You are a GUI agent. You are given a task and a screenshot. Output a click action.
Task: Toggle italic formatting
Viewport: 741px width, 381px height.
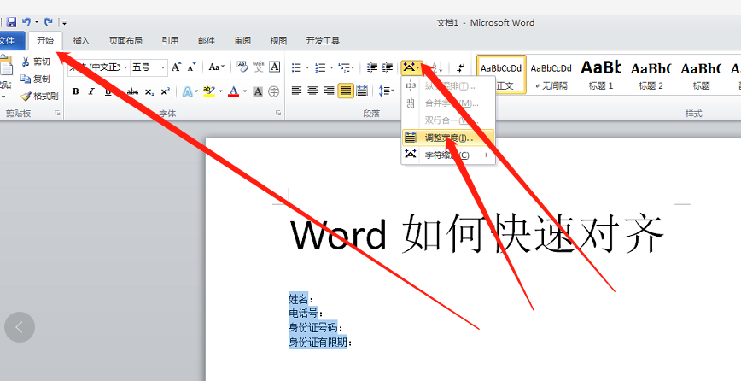91,91
